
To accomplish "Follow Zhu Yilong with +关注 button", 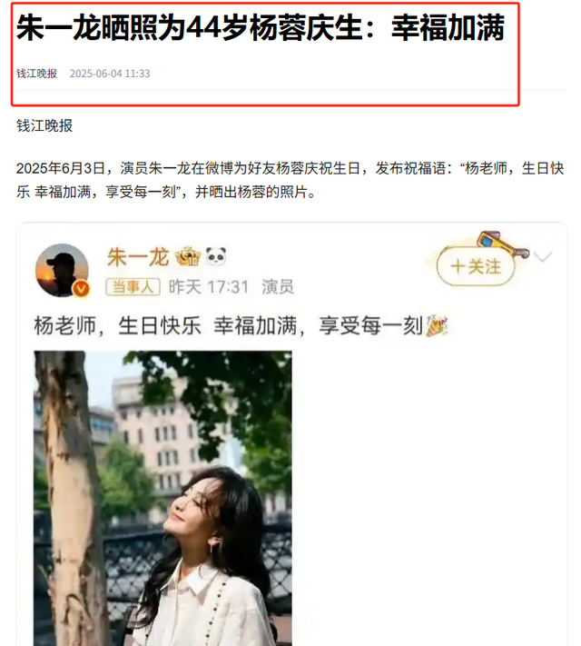I will click(476, 266).
